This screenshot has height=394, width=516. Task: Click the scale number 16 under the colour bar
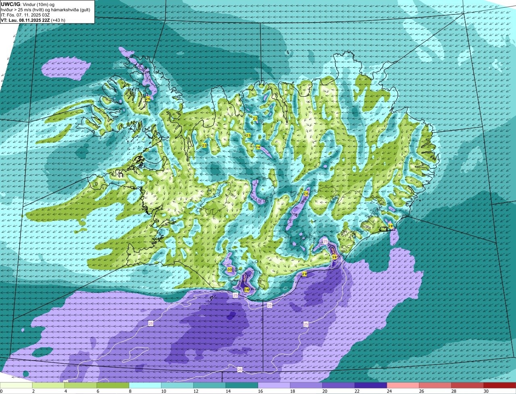click(260, 391)
